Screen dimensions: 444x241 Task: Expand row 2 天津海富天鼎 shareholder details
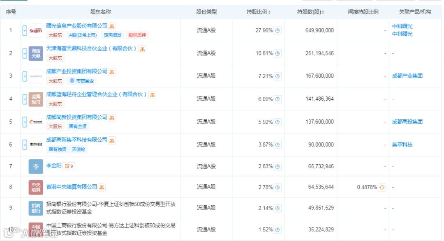[x=25, y=53]
